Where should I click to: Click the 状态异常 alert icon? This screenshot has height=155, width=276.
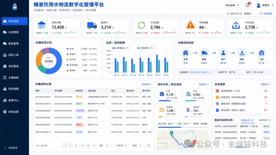click(x=217, y=97)
